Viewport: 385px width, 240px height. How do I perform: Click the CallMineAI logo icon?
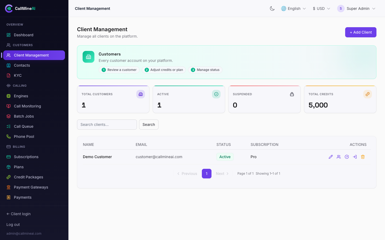(9, 9)
